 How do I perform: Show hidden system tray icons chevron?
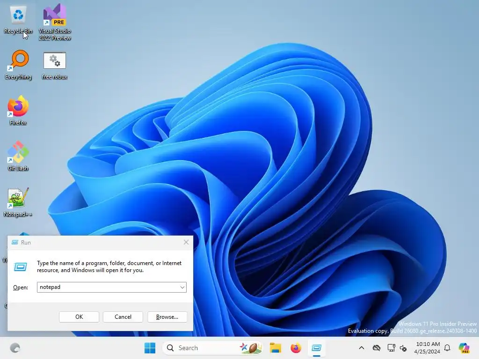coord(362,348)
